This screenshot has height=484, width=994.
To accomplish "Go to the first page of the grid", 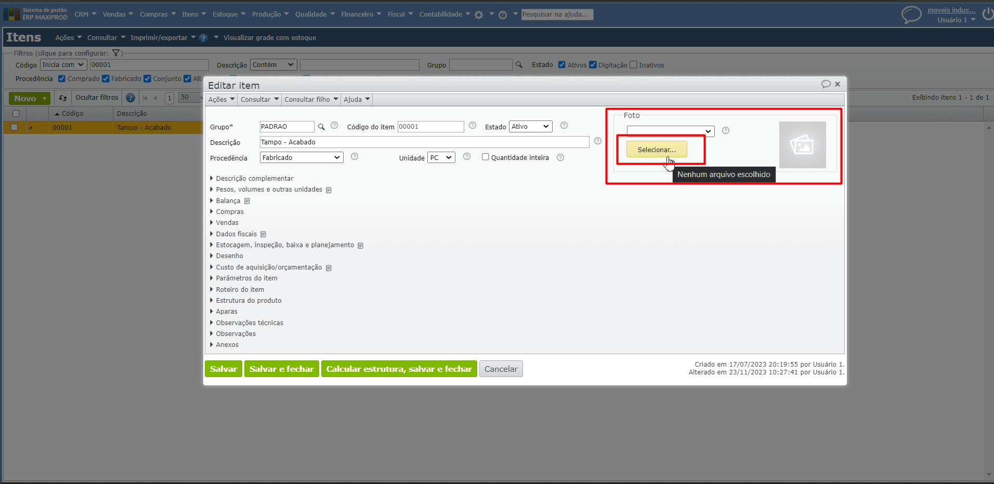I will tap(145, 98).
